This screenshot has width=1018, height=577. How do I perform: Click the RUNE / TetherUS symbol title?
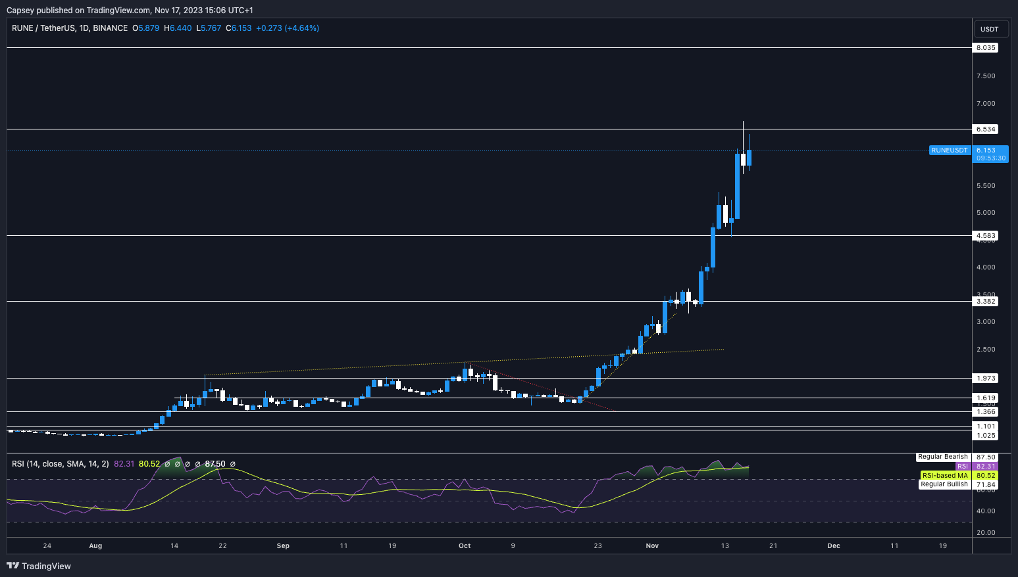(x=70, y=28)
